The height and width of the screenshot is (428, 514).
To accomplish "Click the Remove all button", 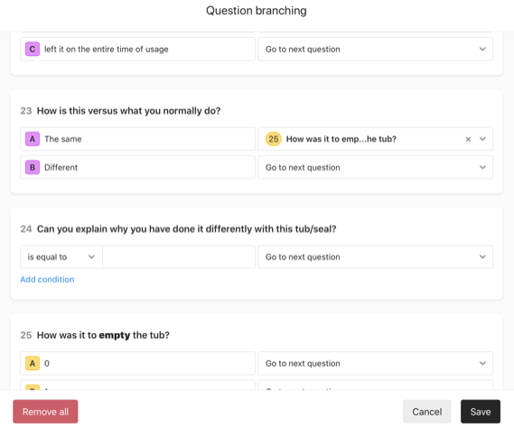I will pyautogui.click(x=45, y=412).
